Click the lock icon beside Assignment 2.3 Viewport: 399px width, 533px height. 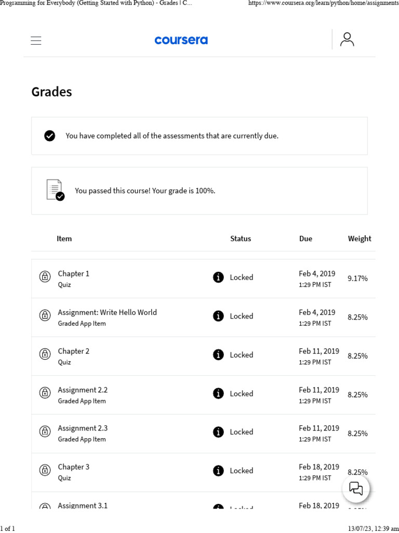click(x=45, y=432)
